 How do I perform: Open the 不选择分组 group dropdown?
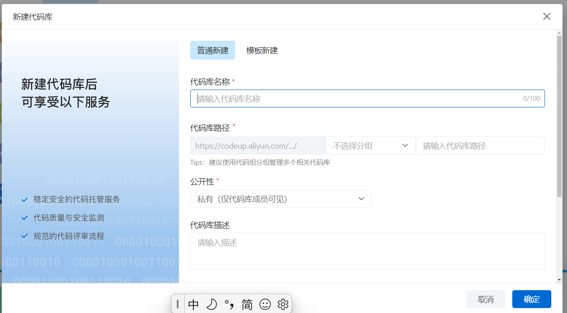click(371, 146)
